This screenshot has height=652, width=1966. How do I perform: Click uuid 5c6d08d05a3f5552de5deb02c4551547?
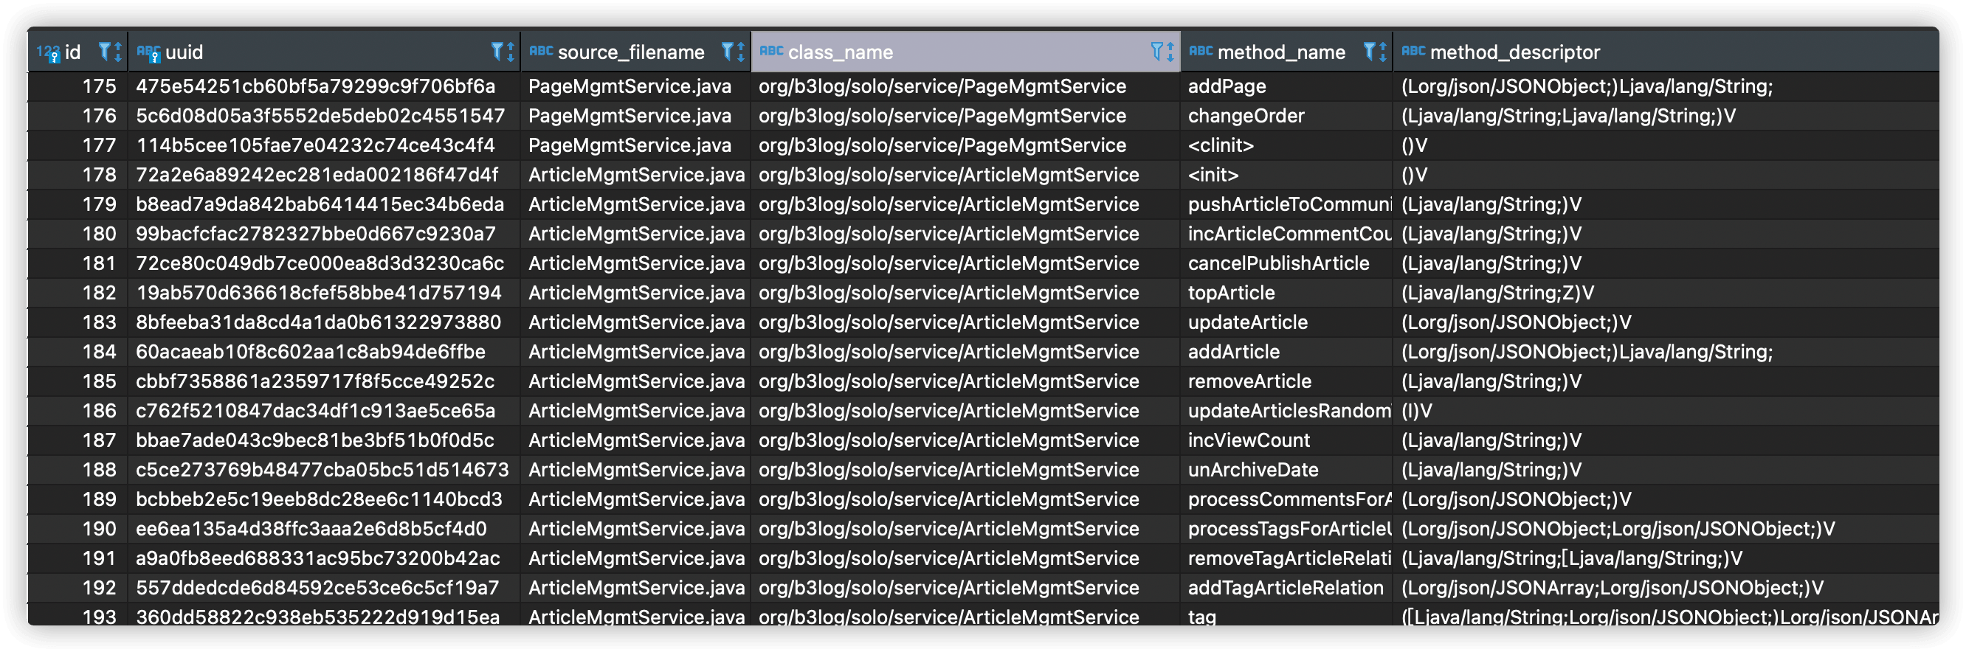pos(320,116)
